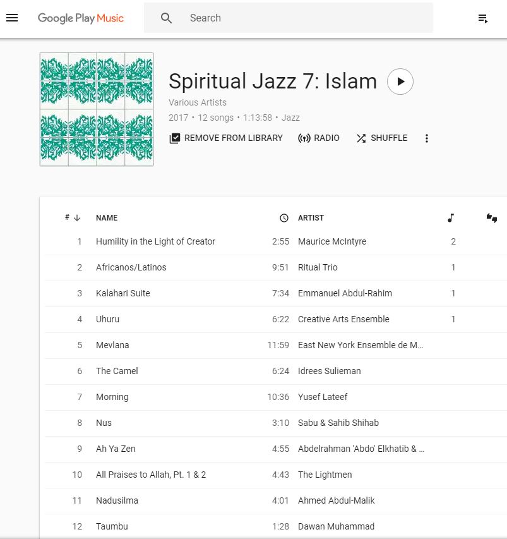
Task: Click the 11:59 duration of Mevlana
Action: click(x=278, y=345)
